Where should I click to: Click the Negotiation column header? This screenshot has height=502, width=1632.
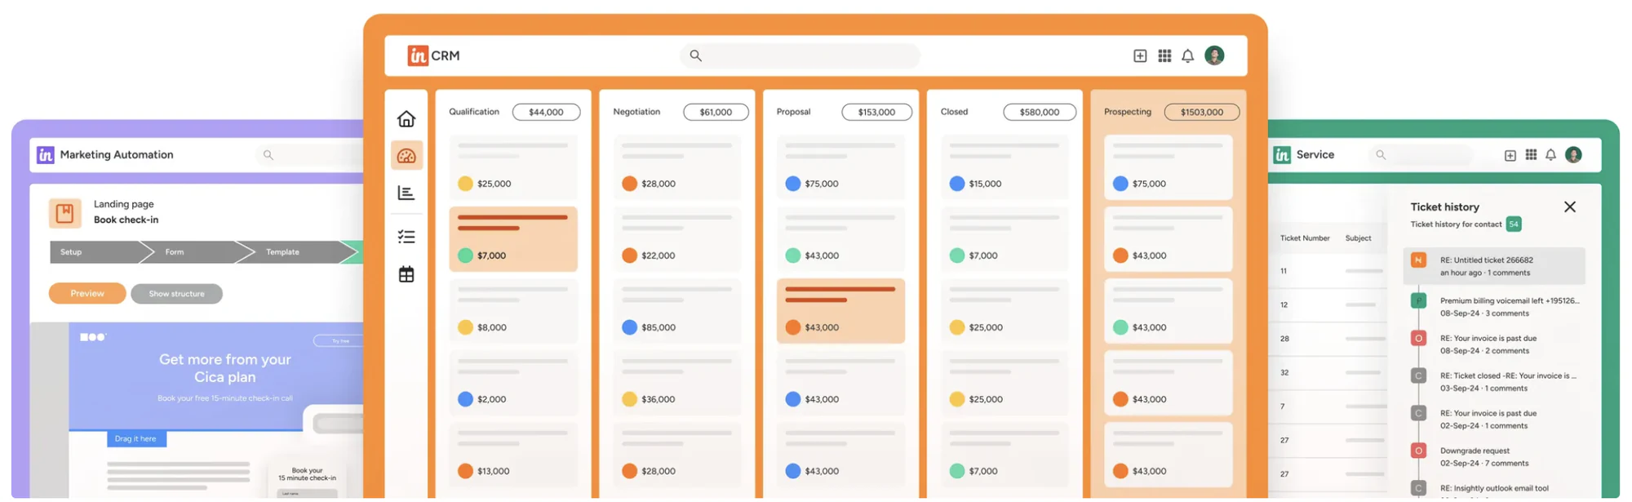tap(636, 112)
